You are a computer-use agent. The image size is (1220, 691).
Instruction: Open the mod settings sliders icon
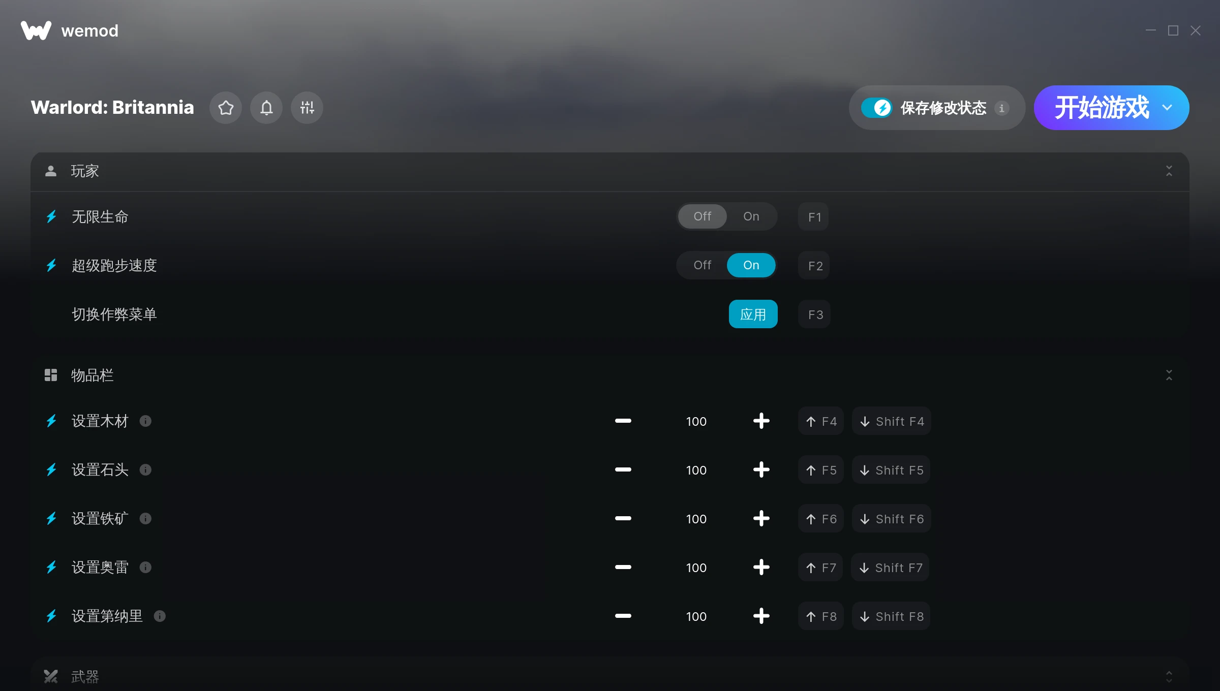307,108
